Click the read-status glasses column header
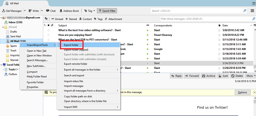256x116 pixels. (148, 25)
